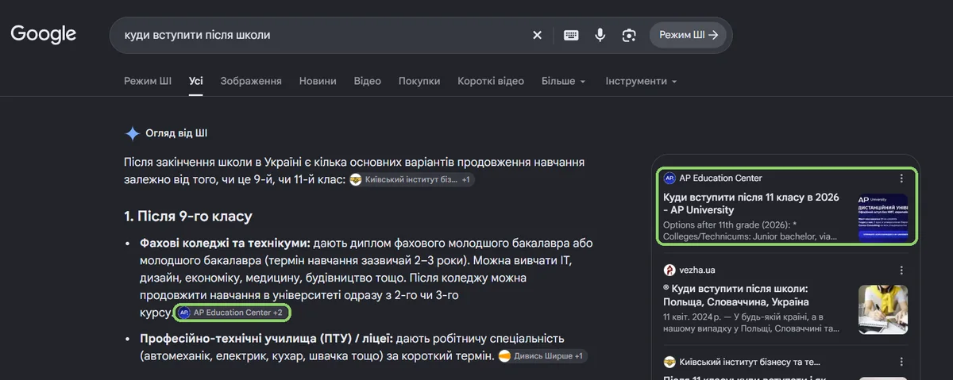Click the heading 1. Після 9-го класу

[188, 216]
